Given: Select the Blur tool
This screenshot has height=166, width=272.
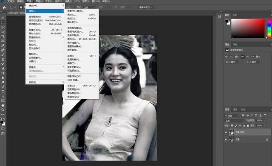Looking at the screenshot, I should pyautogui.click(x=3, y=77).
